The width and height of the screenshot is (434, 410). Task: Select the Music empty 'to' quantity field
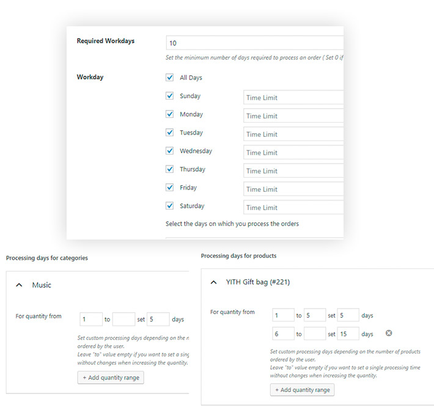[123, 319]
